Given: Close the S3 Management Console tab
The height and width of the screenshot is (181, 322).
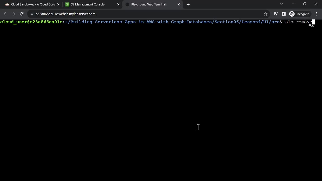Looking at the screenshot, I should (118, 4).
